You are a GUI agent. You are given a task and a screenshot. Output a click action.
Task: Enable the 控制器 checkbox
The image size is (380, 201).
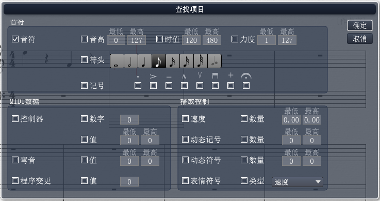click(x=15, y=118)
